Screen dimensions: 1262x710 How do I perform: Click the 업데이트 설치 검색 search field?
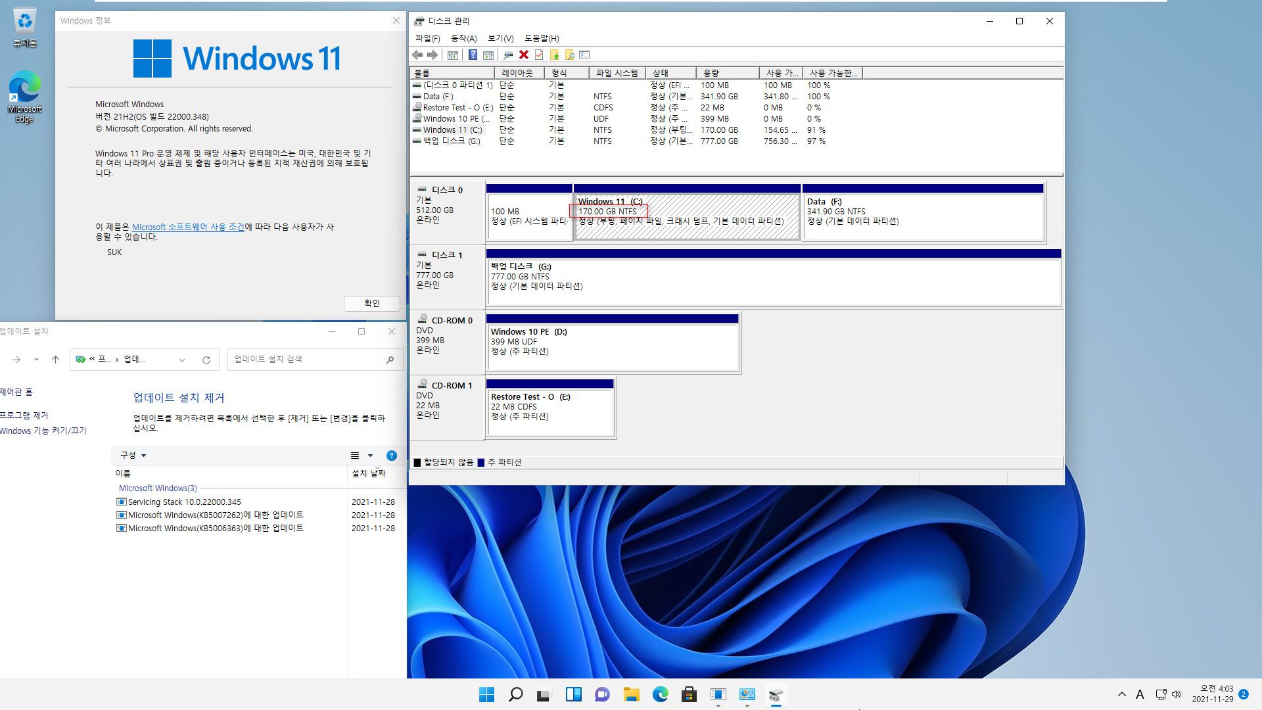point(314,360)
